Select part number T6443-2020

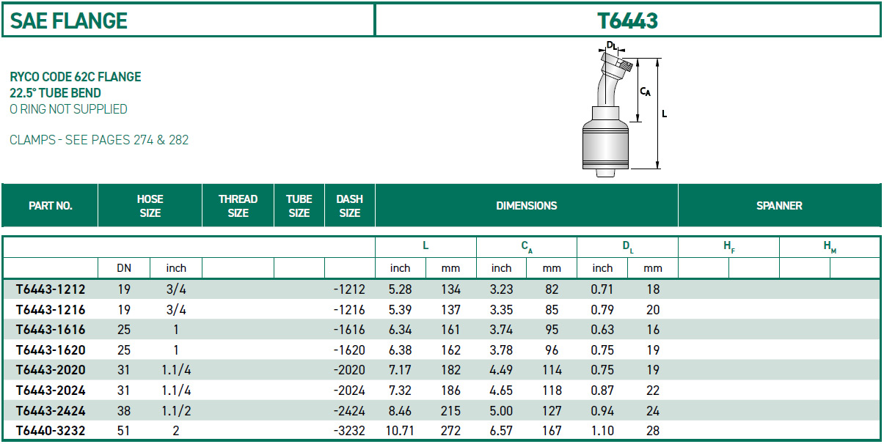[x=51, y=370]
